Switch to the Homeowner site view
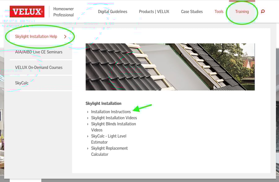279x182 pixels. pyautogui.click(x=63, y=9)
